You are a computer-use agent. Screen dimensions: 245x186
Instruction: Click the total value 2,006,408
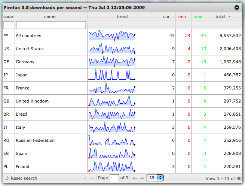click(230, 49)
